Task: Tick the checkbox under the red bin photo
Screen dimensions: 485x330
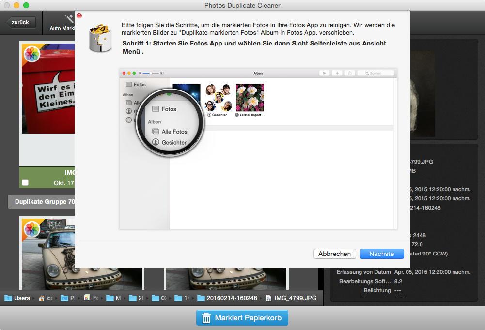Action: click(x=25, y=182)
